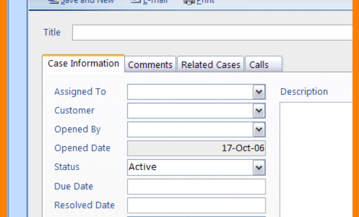This screenshot has height=217, width=359.
Task: Click the Print printer icon
Action: pos(189,2)
